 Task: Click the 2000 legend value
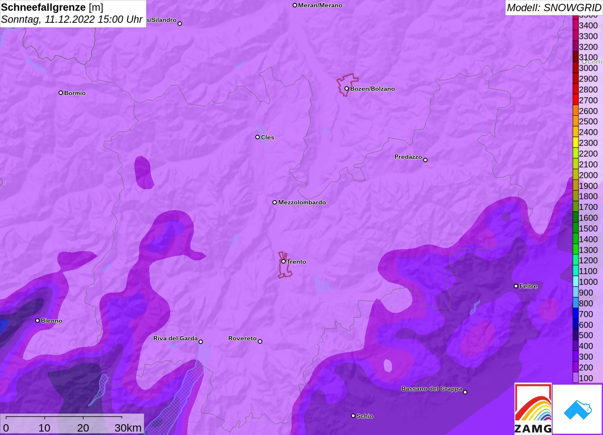588,175
